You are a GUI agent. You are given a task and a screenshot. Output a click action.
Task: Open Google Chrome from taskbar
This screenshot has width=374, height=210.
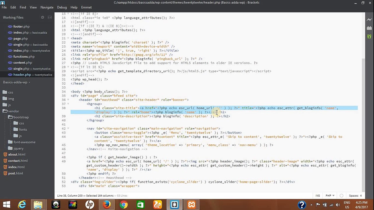tap(123, 204)
